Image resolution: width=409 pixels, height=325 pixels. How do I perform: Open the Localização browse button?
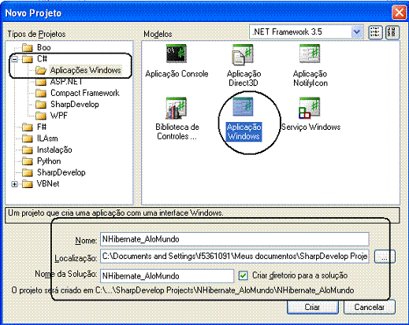pos(385,257)
